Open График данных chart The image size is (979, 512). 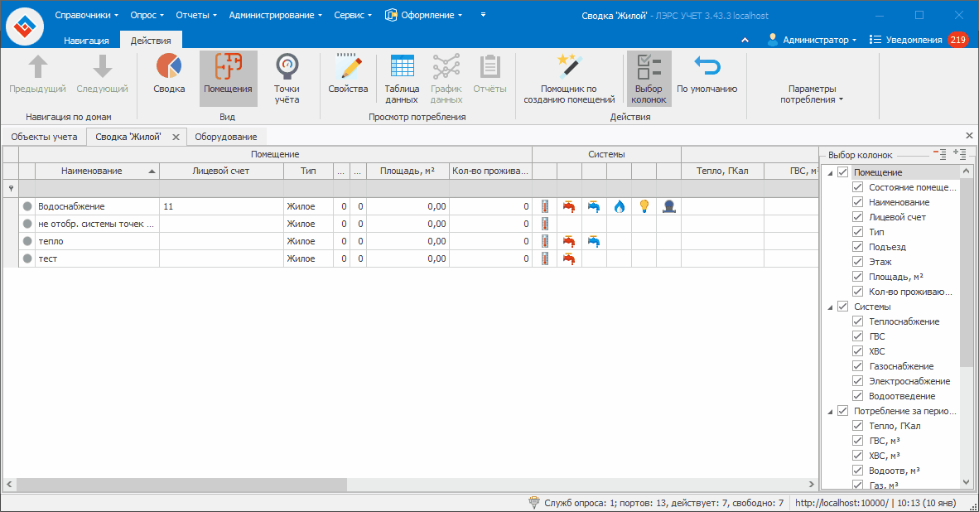pyautogui.click(x=446, y=78)
